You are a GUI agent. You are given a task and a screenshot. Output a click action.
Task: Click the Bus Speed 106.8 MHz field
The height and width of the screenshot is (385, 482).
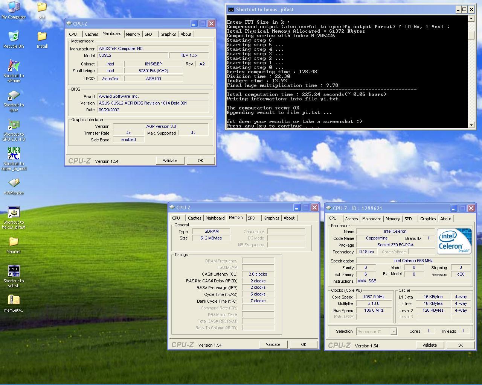(374, 311)
